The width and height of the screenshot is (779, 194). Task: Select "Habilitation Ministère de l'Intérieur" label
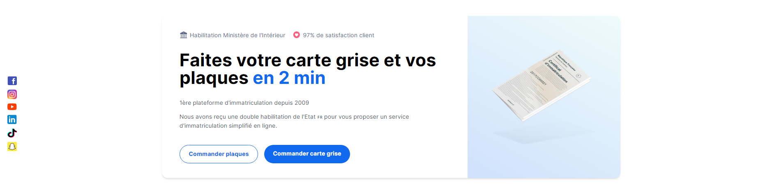pyautogui.click(x=237, y=35)
